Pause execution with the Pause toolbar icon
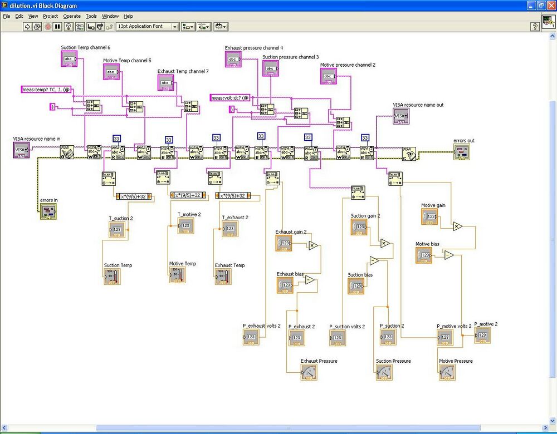 [57, 26]
